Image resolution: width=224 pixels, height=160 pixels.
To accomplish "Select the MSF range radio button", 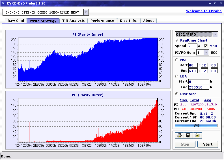I will pos(176,60).
